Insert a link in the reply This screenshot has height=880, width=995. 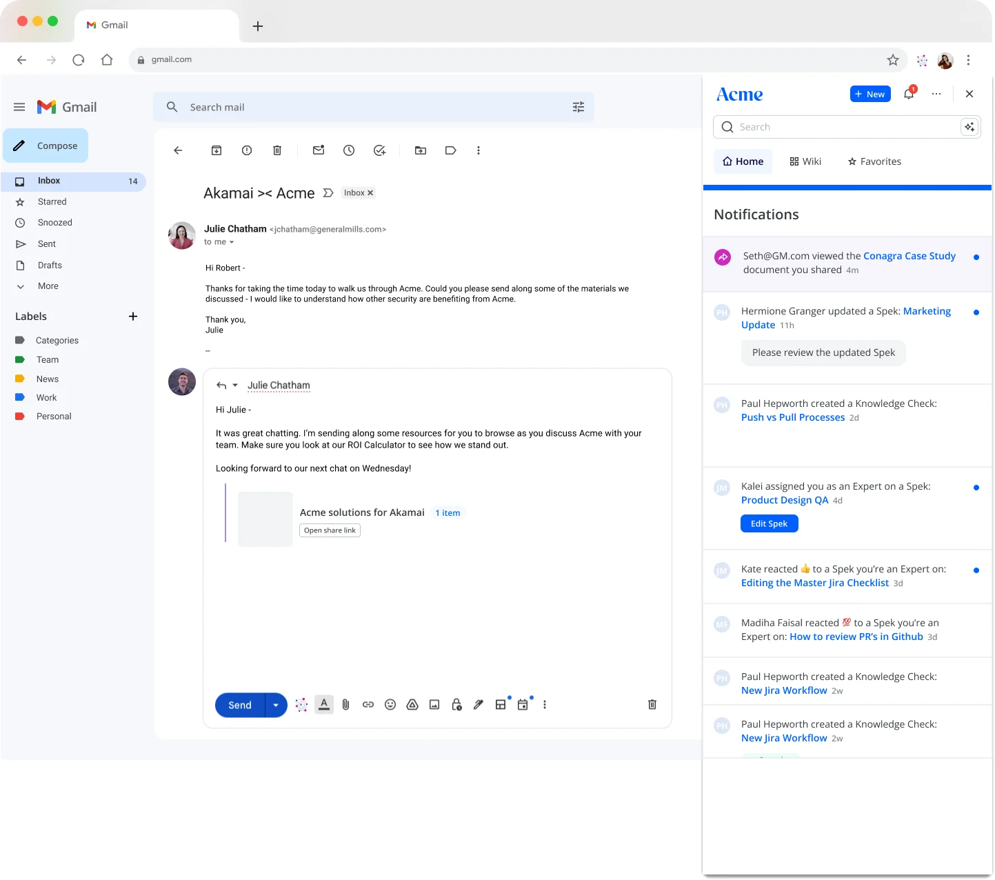click(368, 705)
